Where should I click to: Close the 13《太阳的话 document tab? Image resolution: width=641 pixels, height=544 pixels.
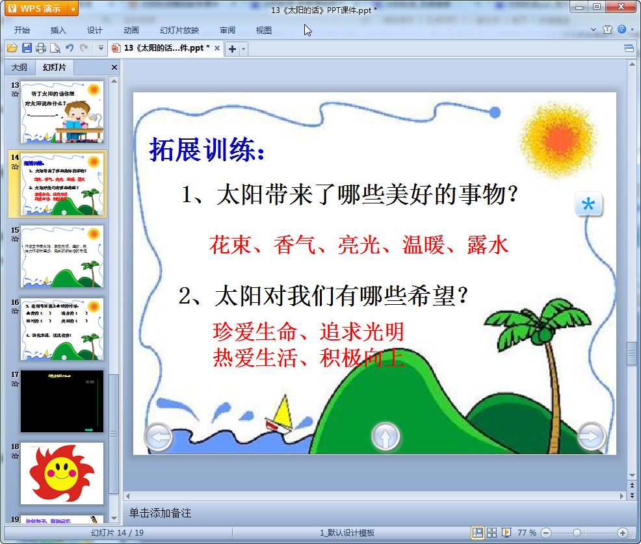(x=217, y=48)
